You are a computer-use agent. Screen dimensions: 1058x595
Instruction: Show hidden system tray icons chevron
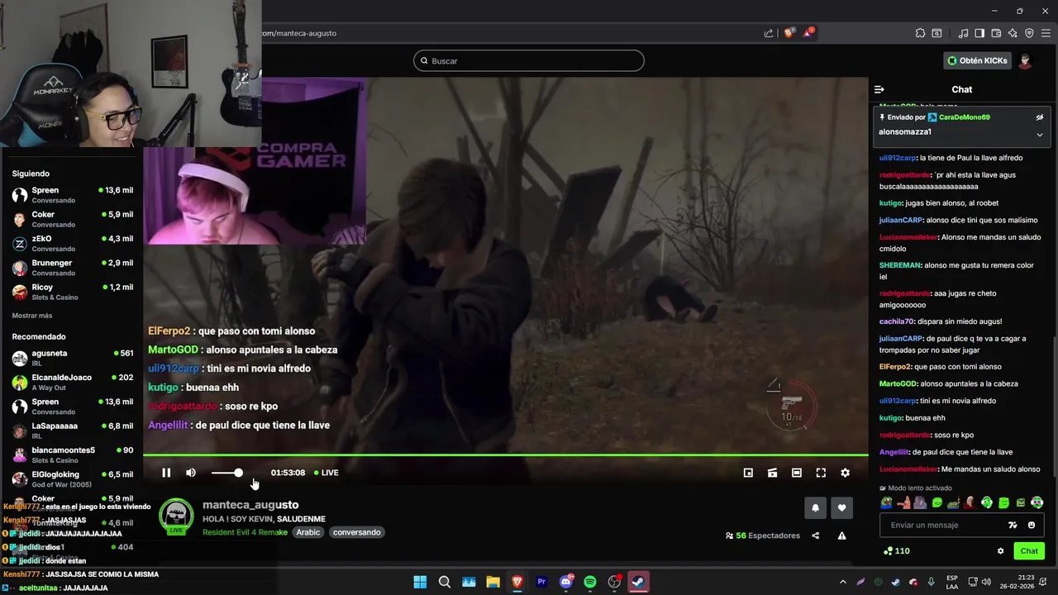[843, 582]
